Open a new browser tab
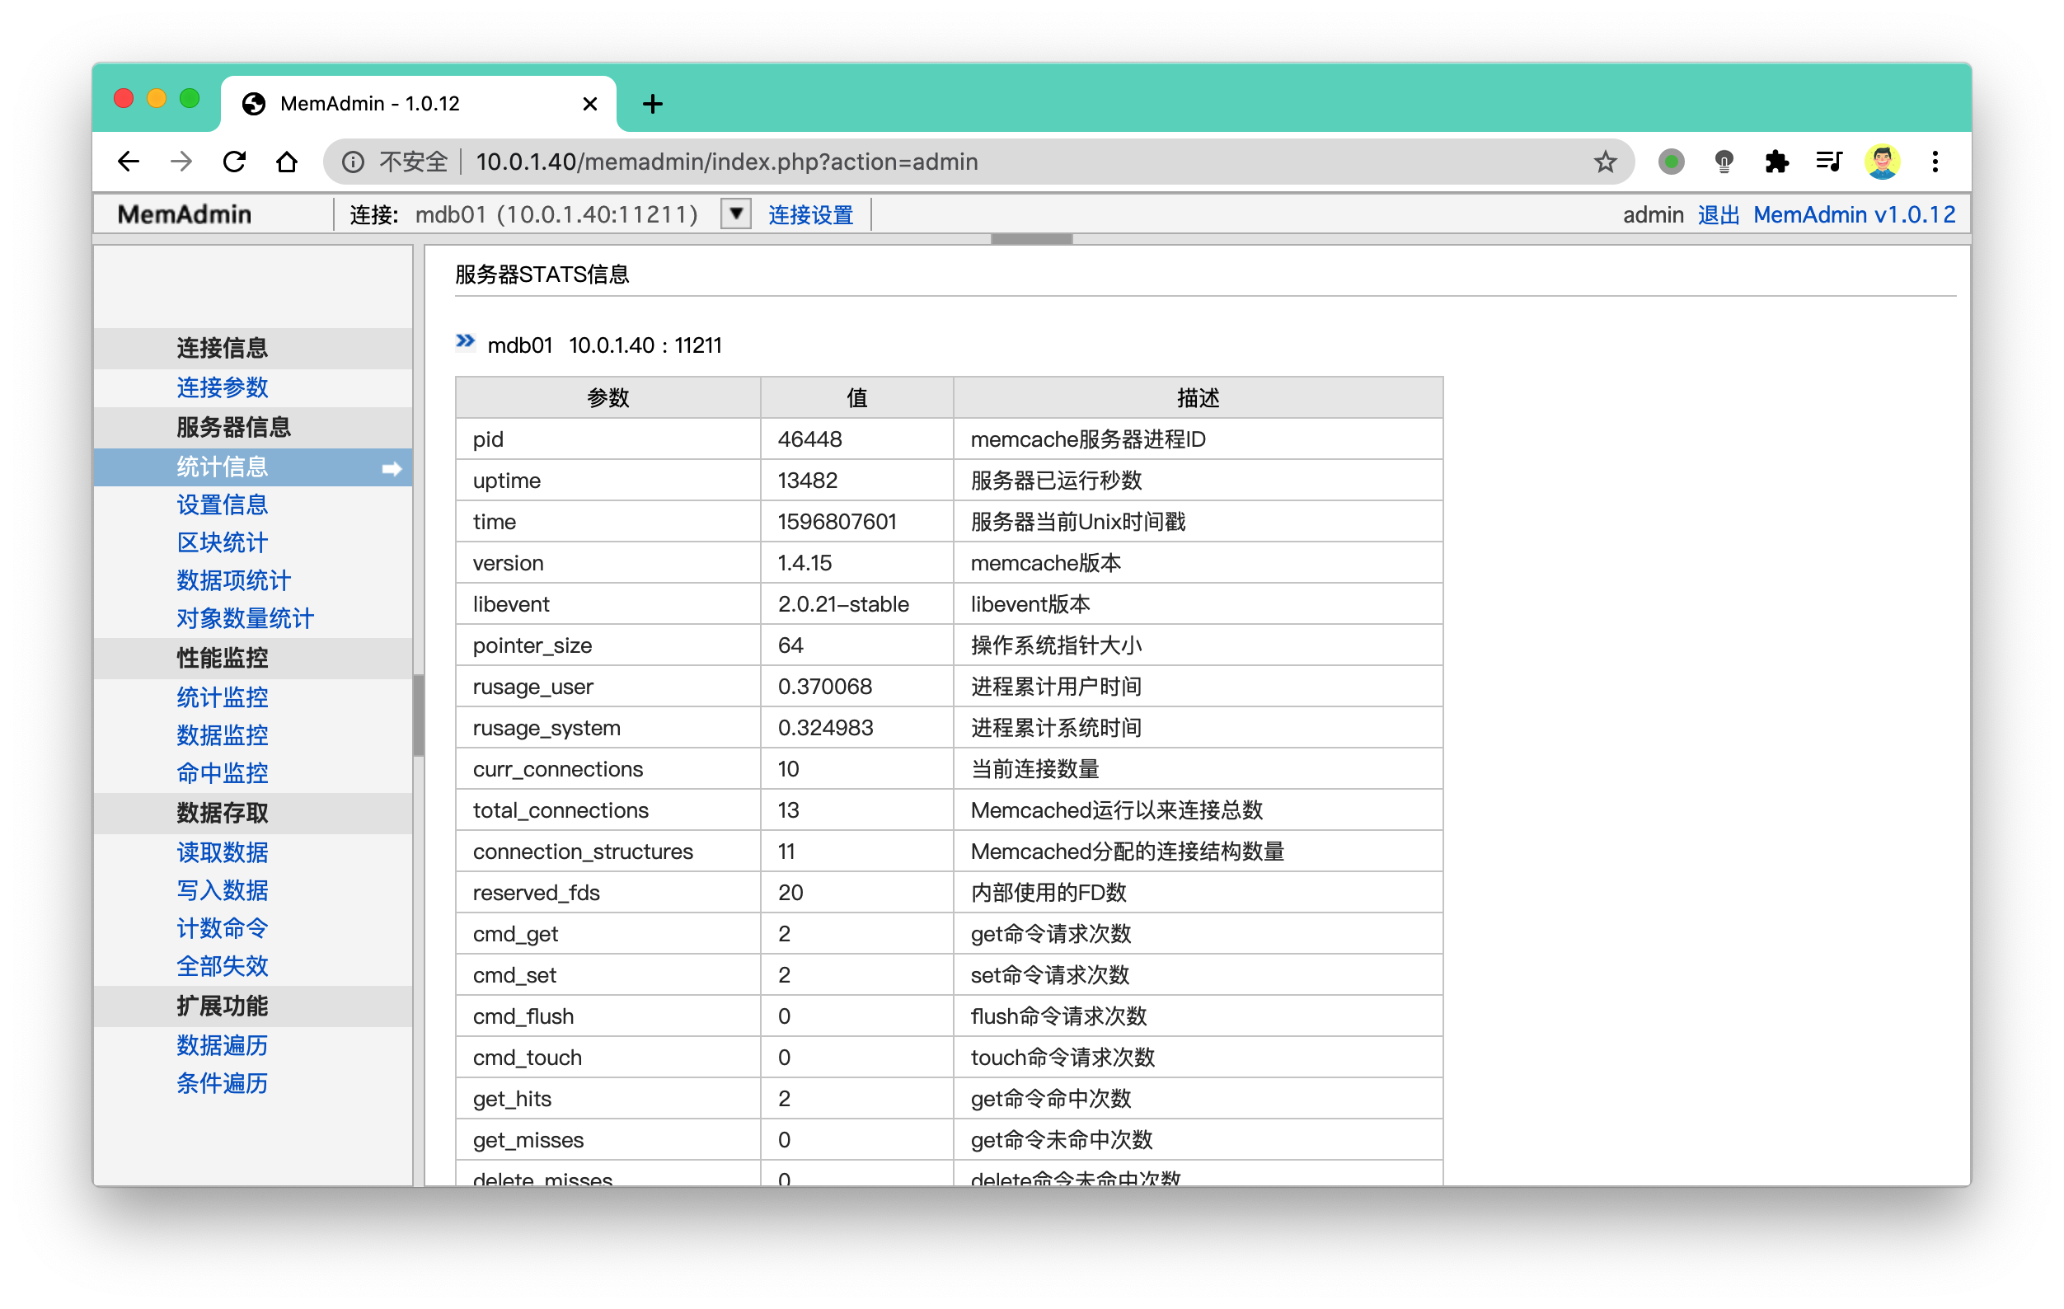 click(652, 104)
